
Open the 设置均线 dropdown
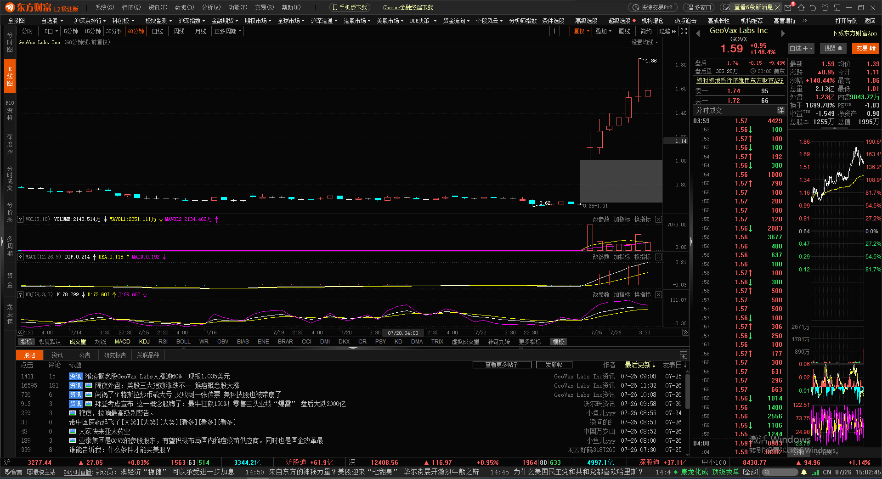[645, 42]
